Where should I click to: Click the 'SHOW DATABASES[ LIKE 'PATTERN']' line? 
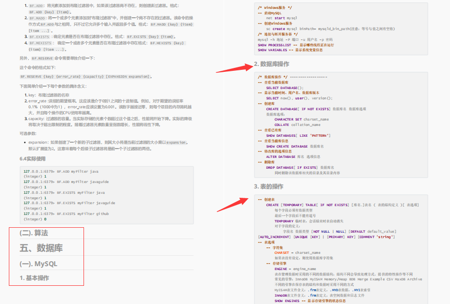(x=298, y=136)
